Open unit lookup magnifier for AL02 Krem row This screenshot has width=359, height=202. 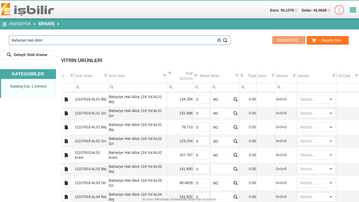[x=235, y=155]
